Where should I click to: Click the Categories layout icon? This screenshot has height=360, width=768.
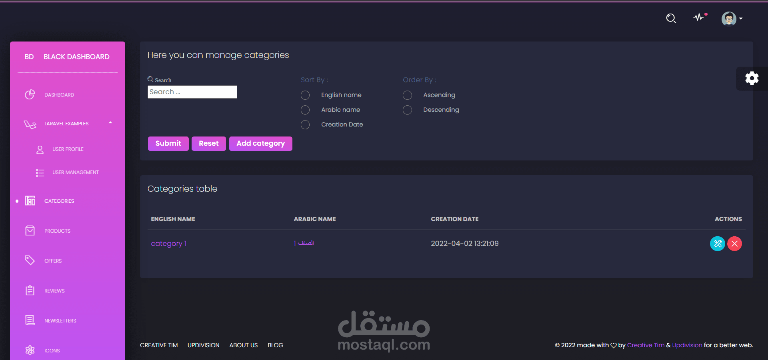[30, 200]
